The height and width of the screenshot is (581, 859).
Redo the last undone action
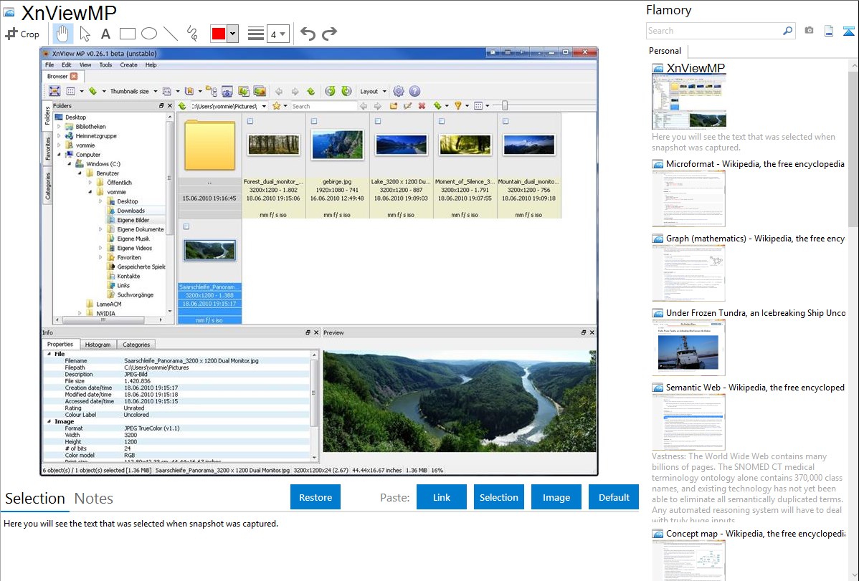(x=329, y=34)
